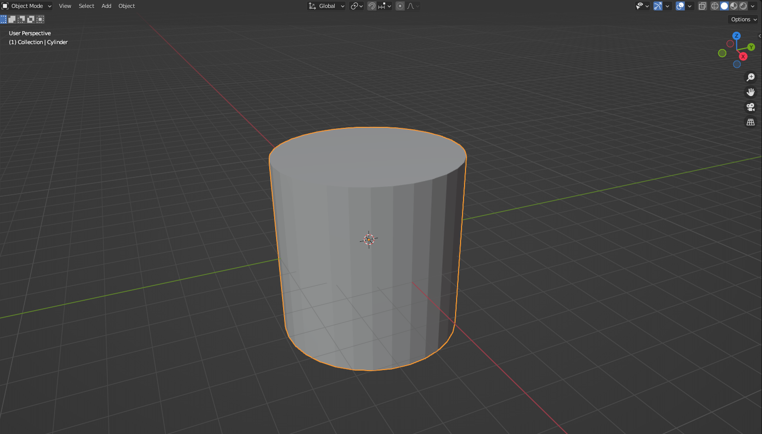The width and height of the screenshot is (762, 434).
Task: Expand the overlays options arrow
Action: click(x=690, y=6)
